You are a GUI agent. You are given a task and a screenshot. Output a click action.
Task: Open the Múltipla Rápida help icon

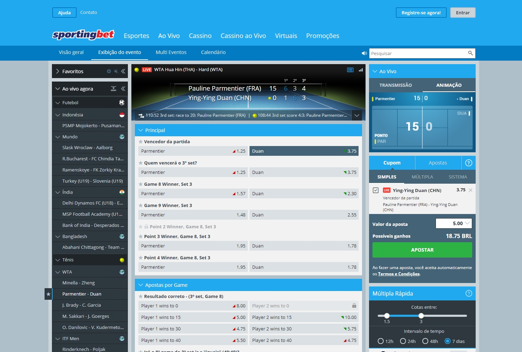click(x=469, y=293)
